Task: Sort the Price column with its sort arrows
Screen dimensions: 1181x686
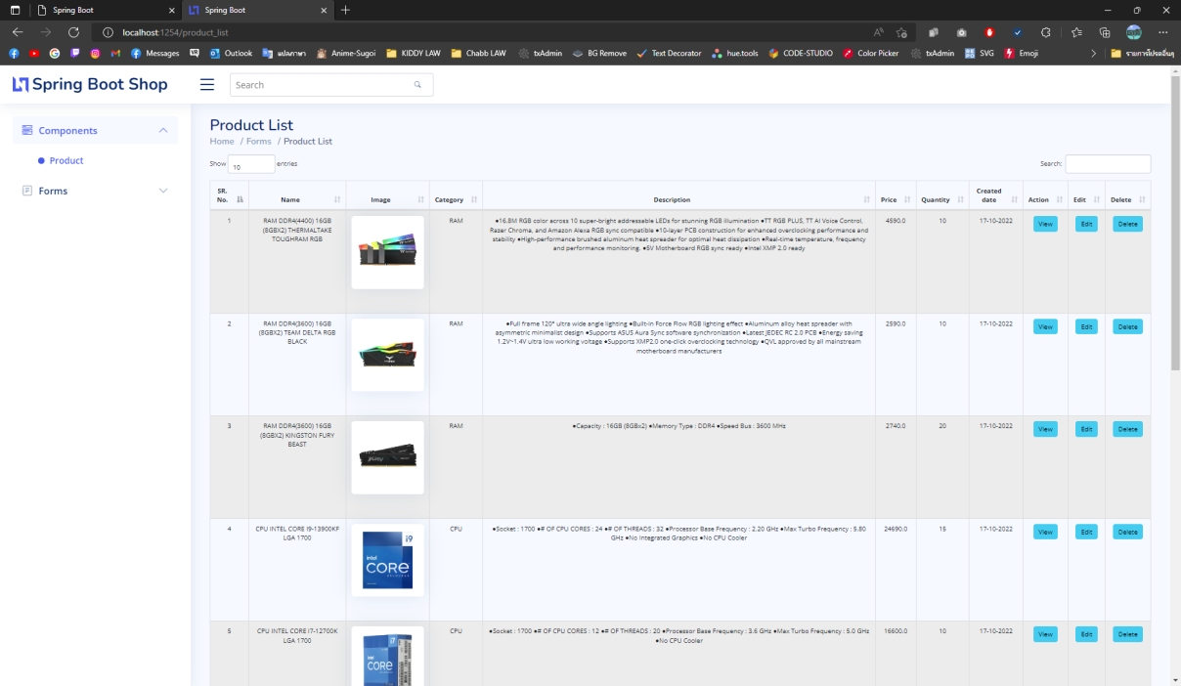Action: point(907,197)
